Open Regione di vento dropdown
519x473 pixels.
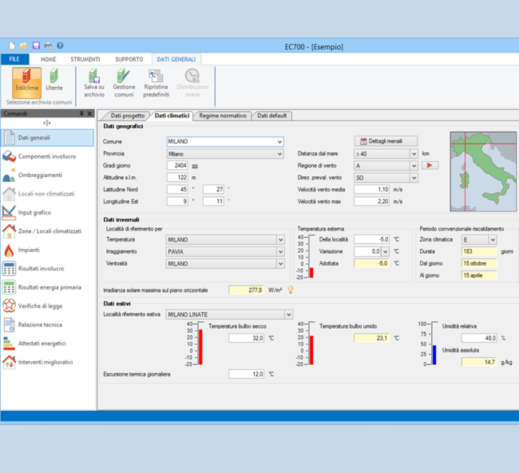coord(414,166)
